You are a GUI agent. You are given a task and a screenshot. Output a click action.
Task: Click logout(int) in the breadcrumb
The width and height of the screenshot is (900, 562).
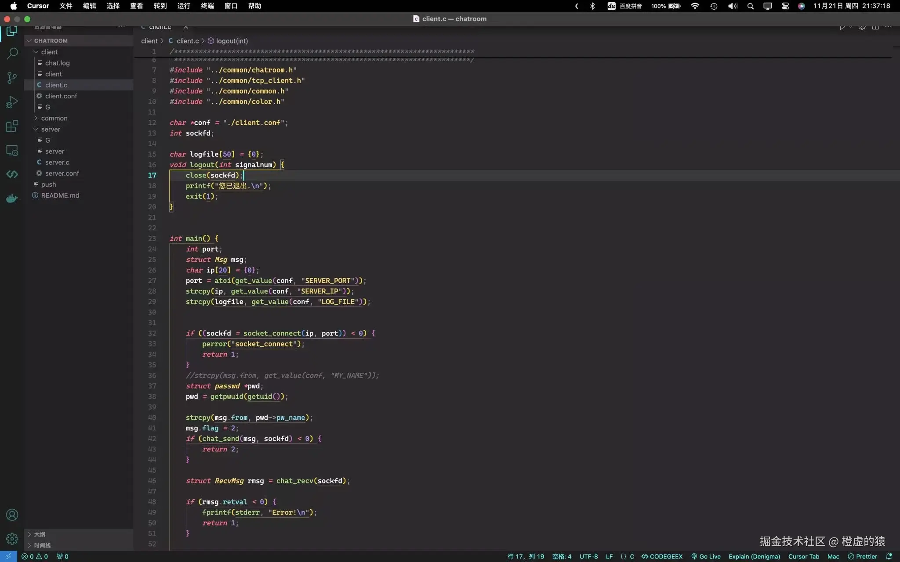(232, 41)
